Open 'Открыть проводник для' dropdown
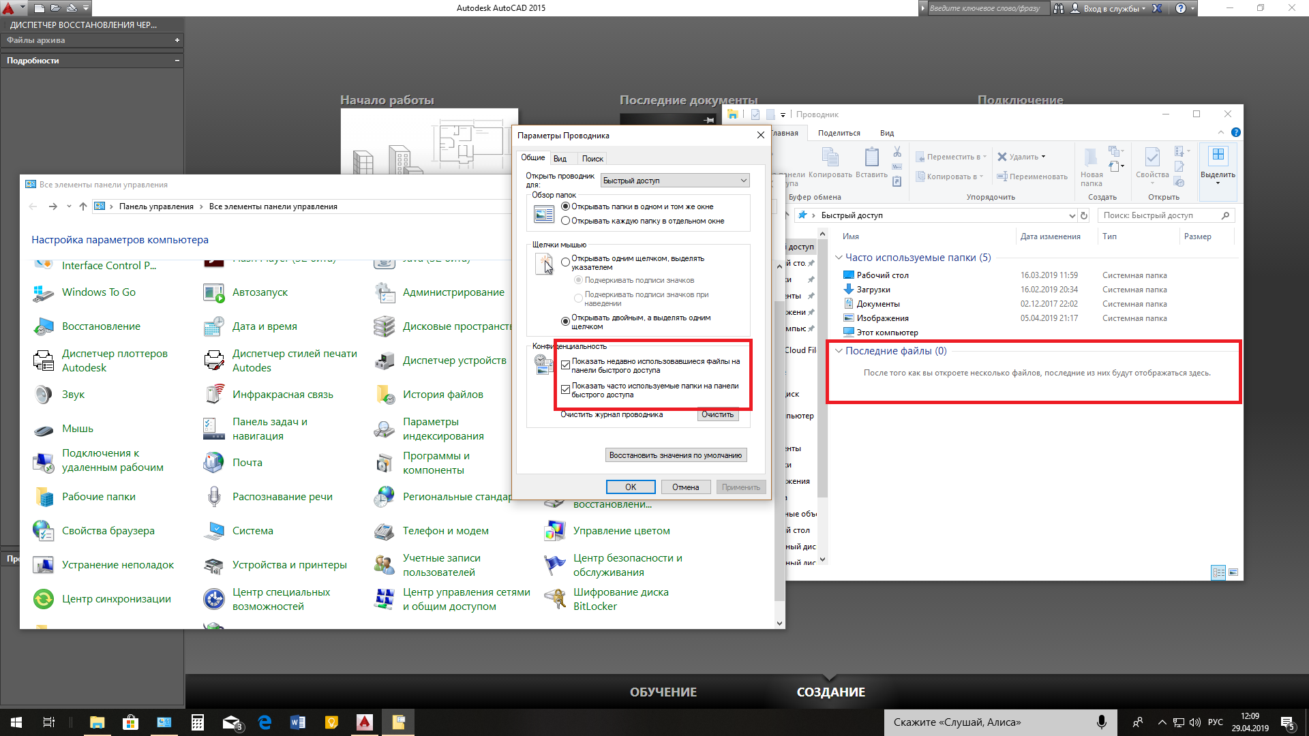The image size is (1309, 736). coord(675,181)
